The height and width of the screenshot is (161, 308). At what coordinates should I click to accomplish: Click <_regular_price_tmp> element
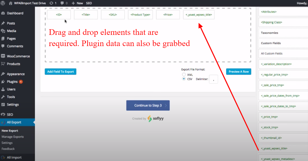(283, 75)
